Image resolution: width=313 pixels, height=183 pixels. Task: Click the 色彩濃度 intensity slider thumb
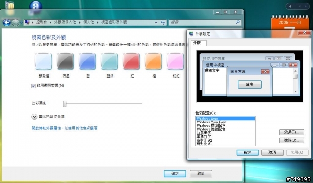(65, 103)
